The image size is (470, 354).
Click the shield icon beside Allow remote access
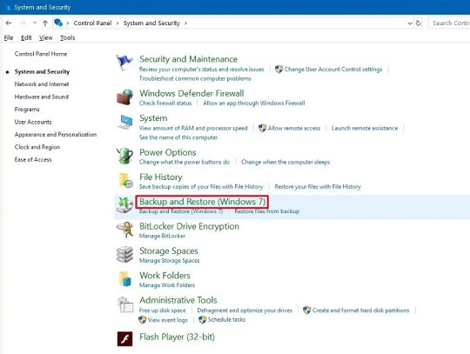(x=262, y=128)
